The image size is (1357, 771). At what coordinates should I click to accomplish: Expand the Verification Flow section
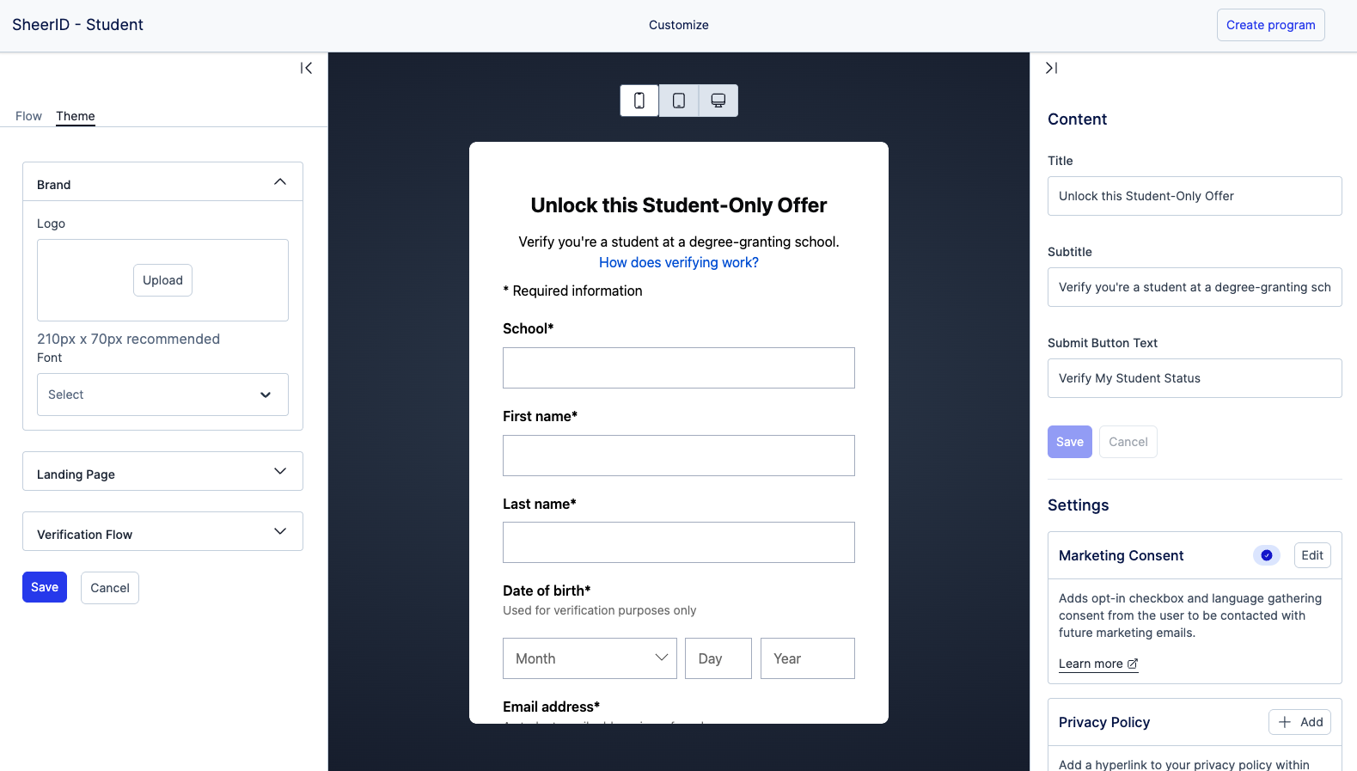tap(280, 531)
